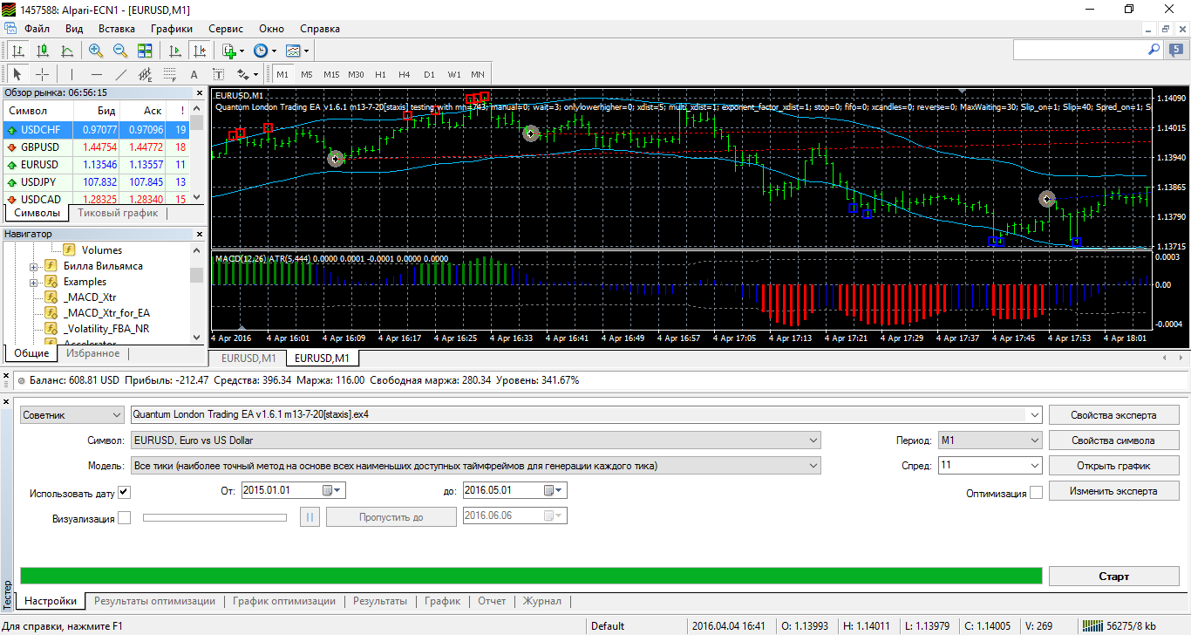The height and width of the screenshot is (635, 1191).
Task: Open the Модель dropdown list
Action: tap(475, 466)
